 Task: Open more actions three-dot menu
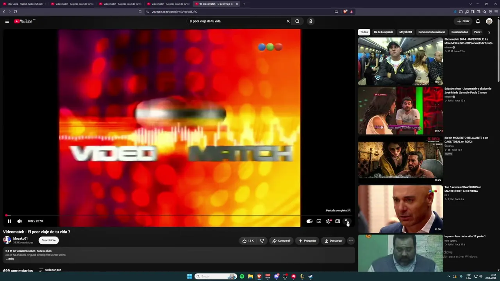351,241
